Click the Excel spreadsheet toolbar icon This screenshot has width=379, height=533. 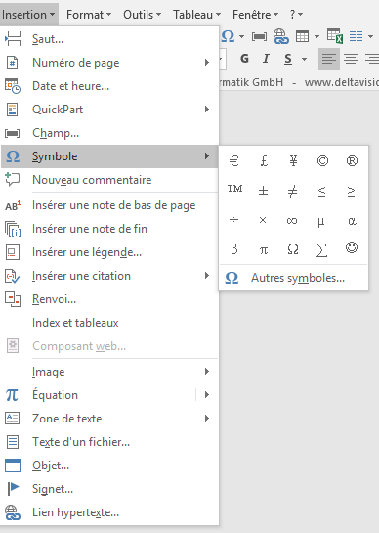tap(335, 36)
